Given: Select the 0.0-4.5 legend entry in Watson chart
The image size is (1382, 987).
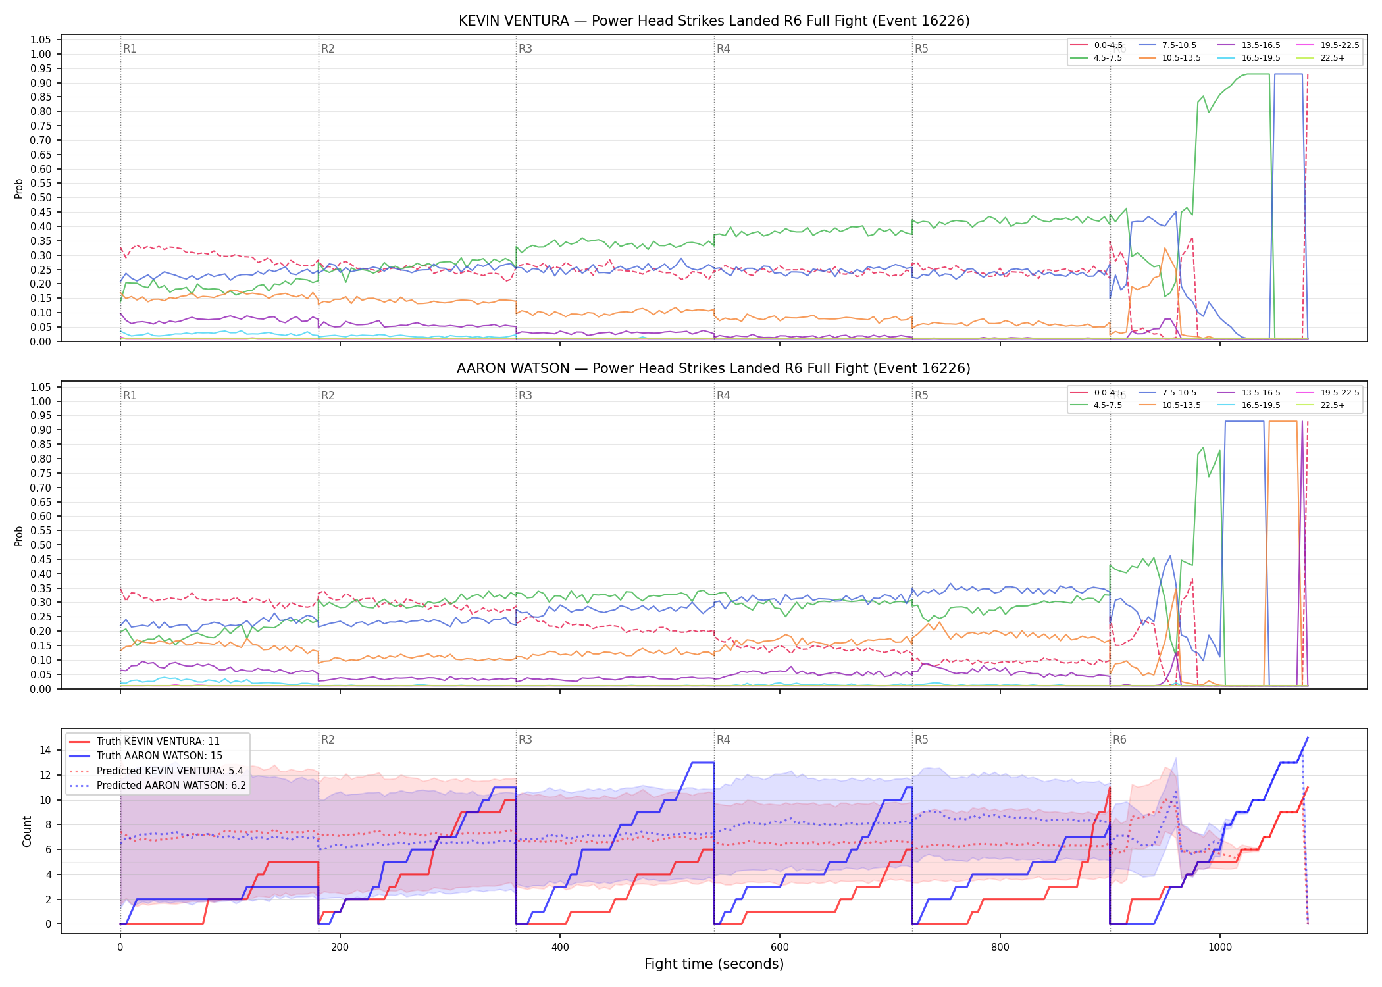Looking at the screenshot, I should (x=1096, y=393).
